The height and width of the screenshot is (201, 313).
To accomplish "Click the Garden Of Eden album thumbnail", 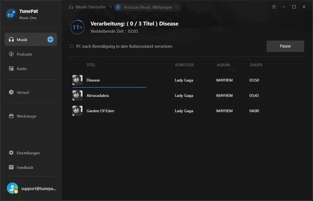I will tap(77, 111).
